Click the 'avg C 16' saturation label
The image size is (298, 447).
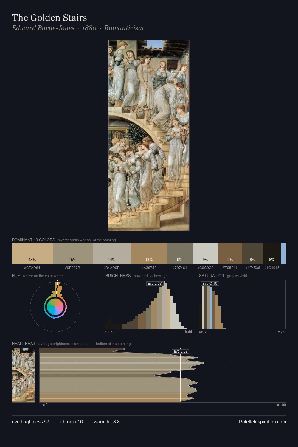tap(210, 283)
